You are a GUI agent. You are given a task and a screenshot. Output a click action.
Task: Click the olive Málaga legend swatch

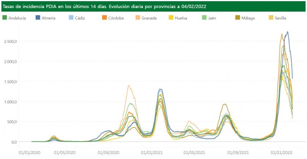[x=238, y=18]
